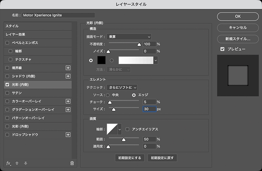Open the 描画モード dropdown
262x171 pixels.
pyautogui.click(x=130, y=36)
